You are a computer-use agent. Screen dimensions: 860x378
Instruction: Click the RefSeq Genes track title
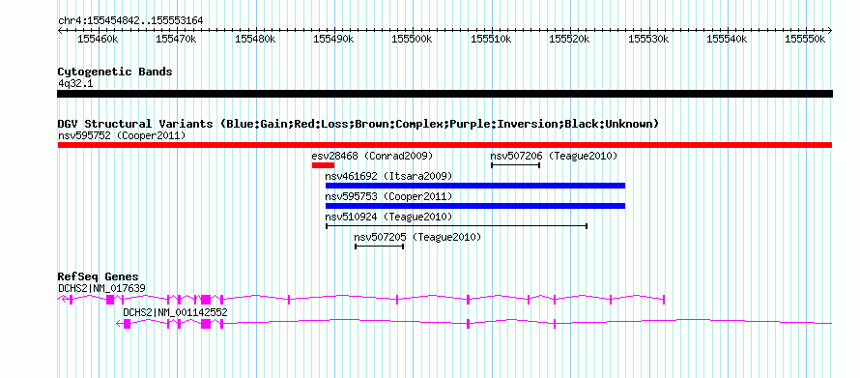click(99, 277)
